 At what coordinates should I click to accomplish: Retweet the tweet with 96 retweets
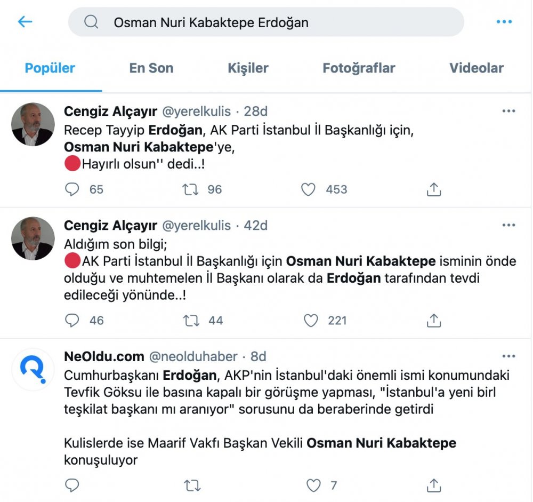tap(190, 189)
